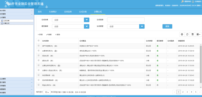Check the 主营净利率(%) row checkbox

pos(39,50)
